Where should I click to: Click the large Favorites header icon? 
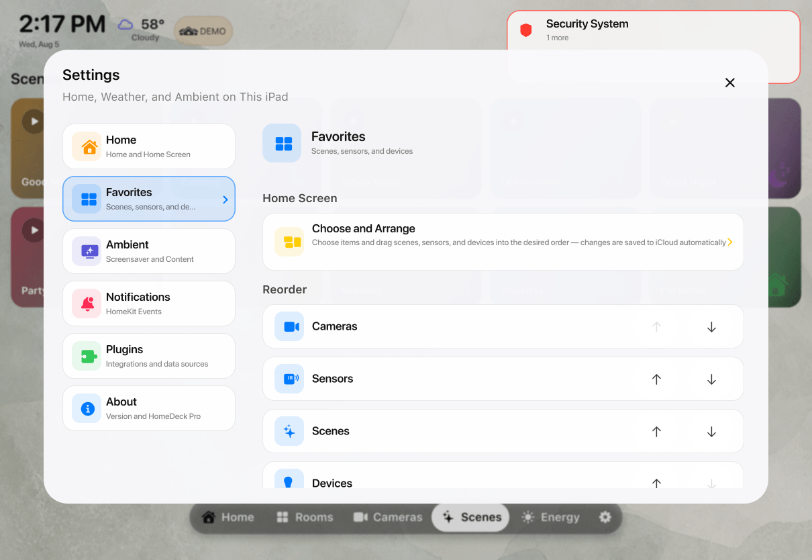[282, 143]
